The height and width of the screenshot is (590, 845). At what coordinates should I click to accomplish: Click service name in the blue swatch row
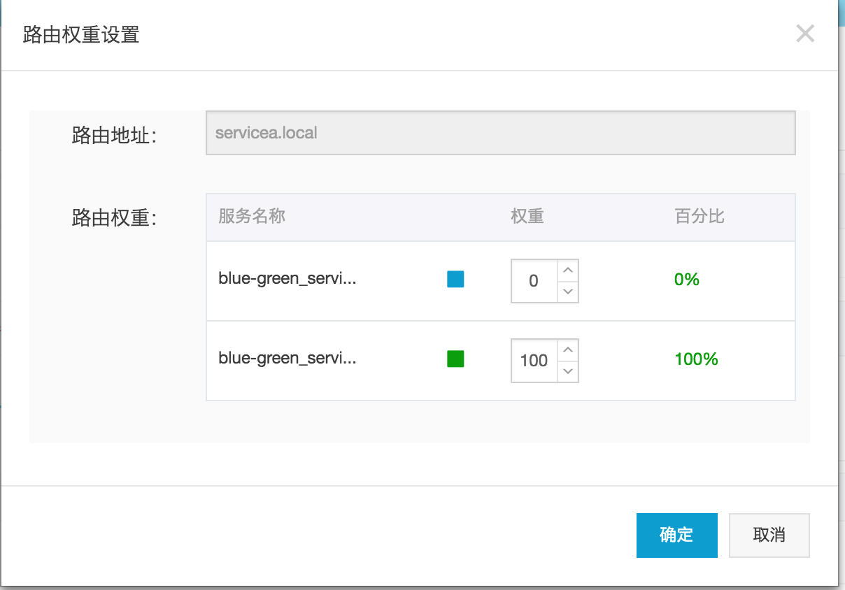[x=287, y=280]
